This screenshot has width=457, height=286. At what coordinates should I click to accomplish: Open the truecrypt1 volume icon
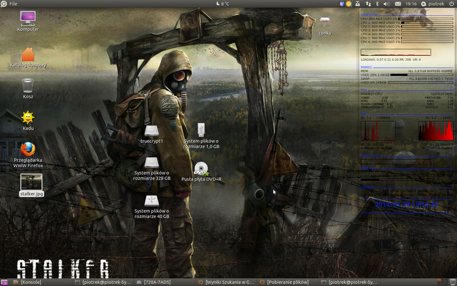click(x=151, y=132)
